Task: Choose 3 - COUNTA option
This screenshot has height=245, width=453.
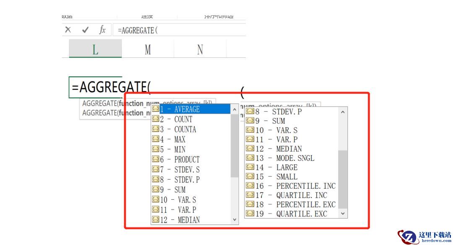Action: 191,129
